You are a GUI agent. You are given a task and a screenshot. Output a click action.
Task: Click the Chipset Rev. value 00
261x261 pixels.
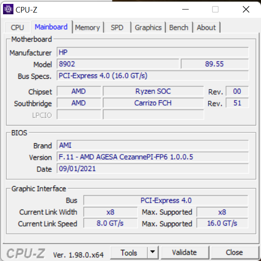coord(237,91)
